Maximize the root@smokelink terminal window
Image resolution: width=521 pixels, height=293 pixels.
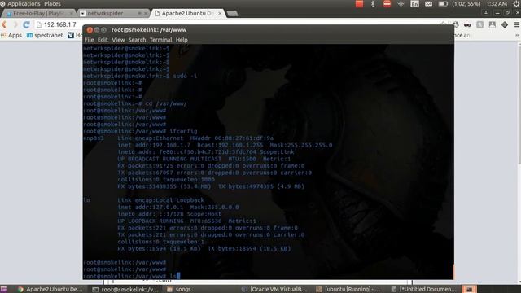[103, 30]
